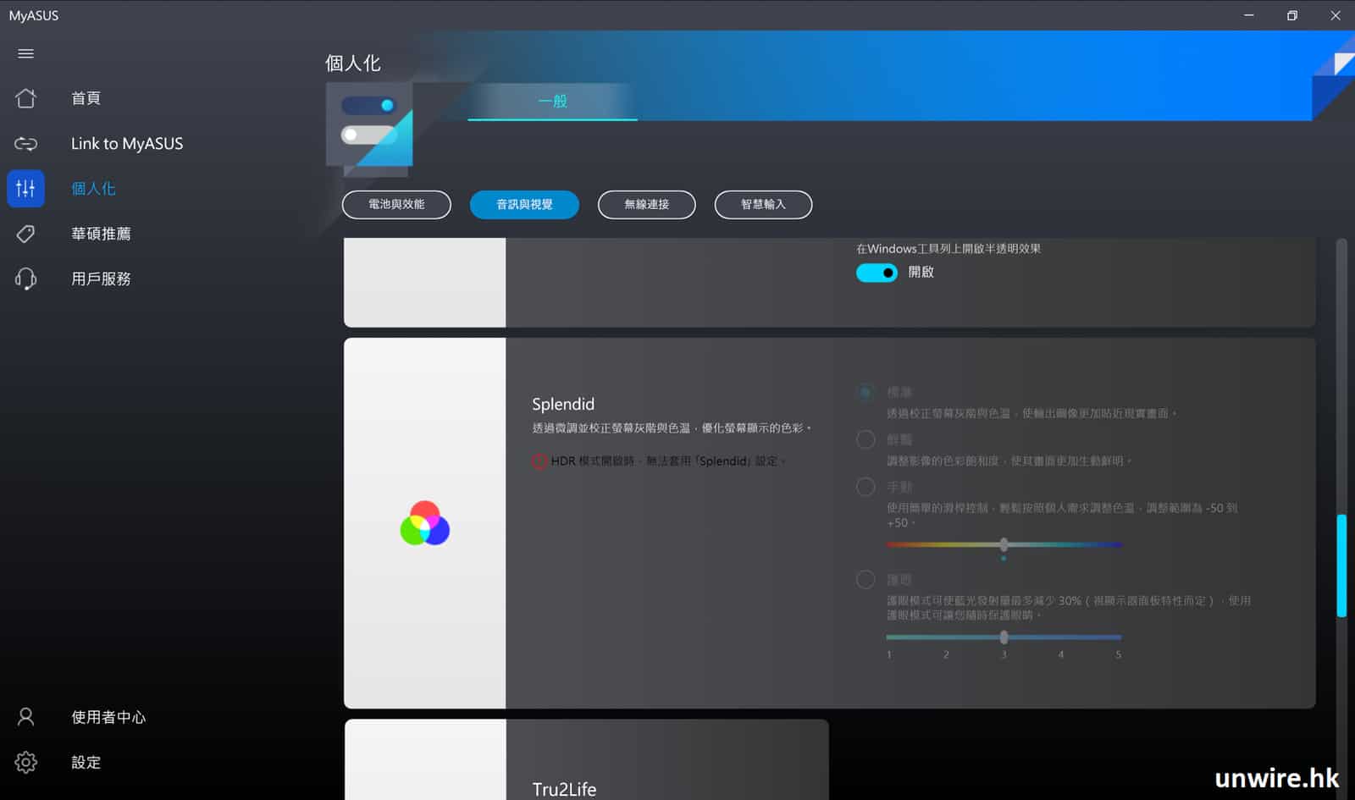Open the hamburger menu icon
Screen dimensions: 1355x800
point(25,53)
